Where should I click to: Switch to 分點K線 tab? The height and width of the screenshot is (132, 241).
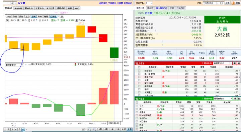coord(18,8)
